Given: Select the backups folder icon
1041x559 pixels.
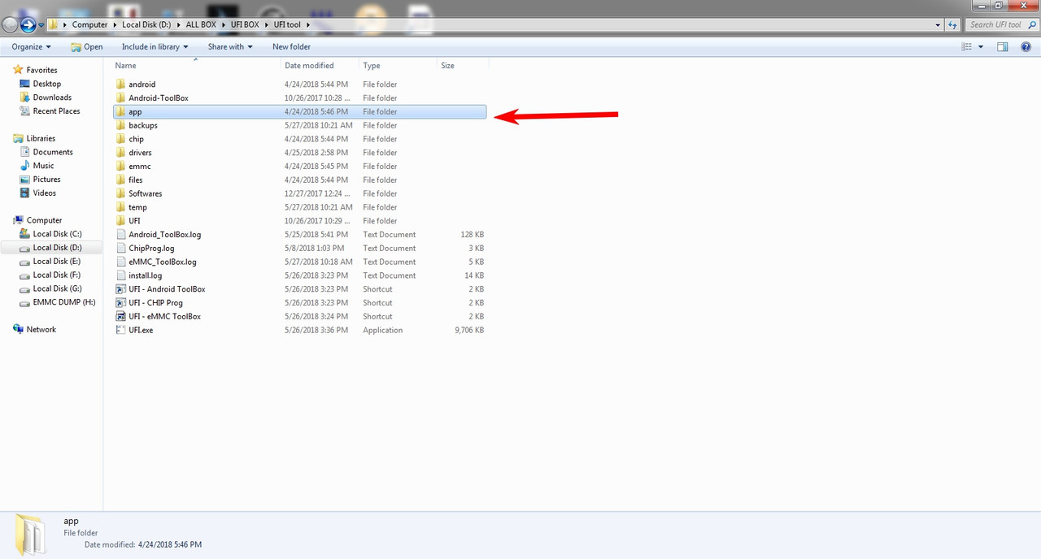Looking at the screenshot, I should tap(120, 126).
